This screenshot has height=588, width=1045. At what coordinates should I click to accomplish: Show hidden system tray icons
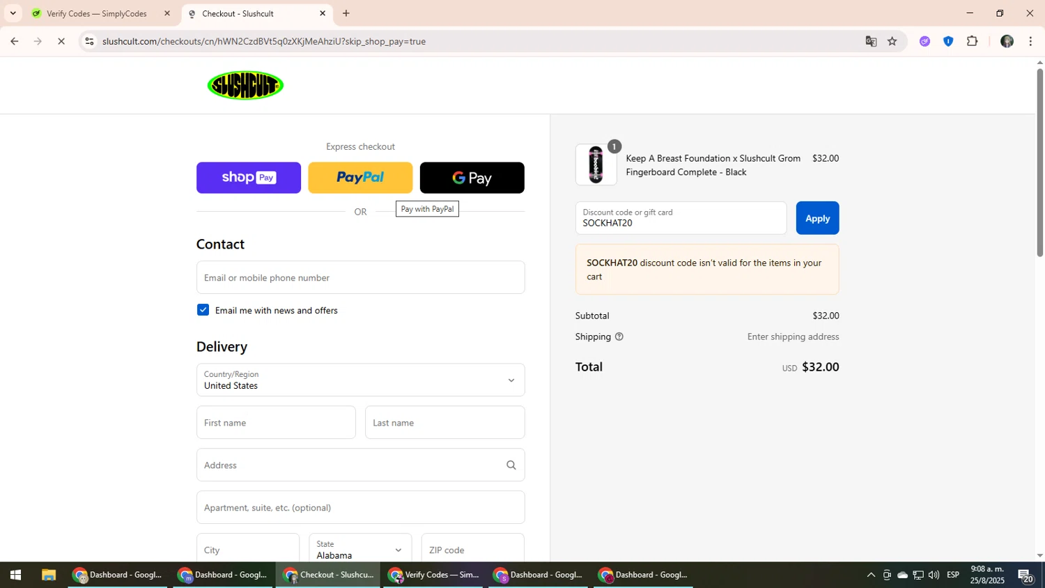tap(871, 575)
